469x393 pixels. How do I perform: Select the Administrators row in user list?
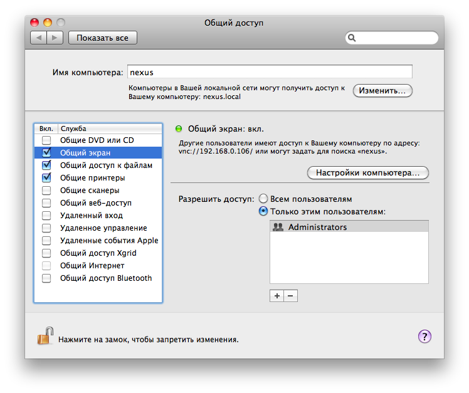click(349, 227)
